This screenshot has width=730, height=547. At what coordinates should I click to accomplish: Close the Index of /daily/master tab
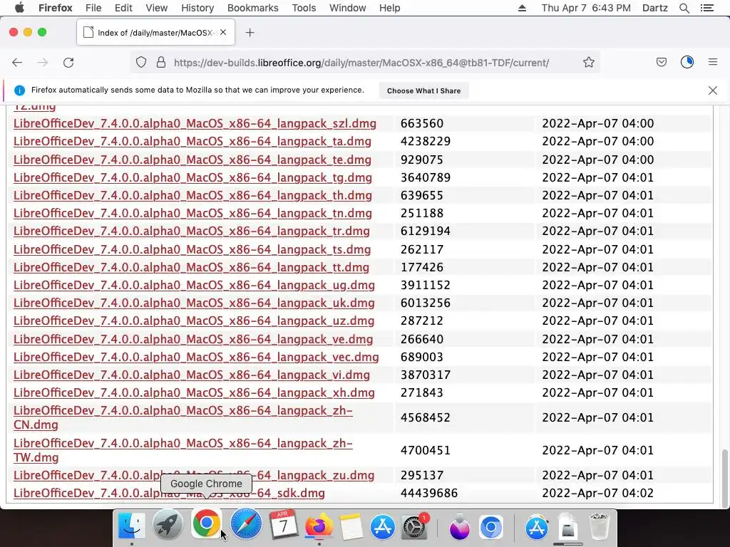[x=223, y=32]
